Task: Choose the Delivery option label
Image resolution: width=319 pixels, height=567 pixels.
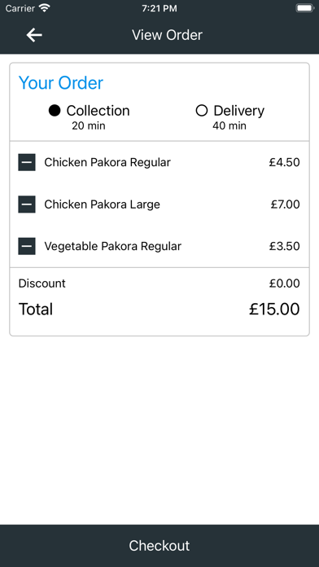Action: (238, 111)
